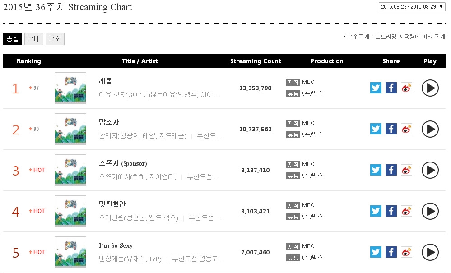Viewport: 451px width, 273px height.
Task: Share 레옹 on Twitter
Action: click(376, 88)
